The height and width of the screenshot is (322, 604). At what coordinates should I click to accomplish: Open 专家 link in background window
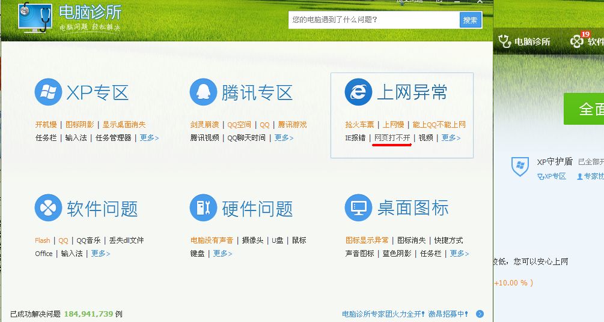(x=590, y=176)
